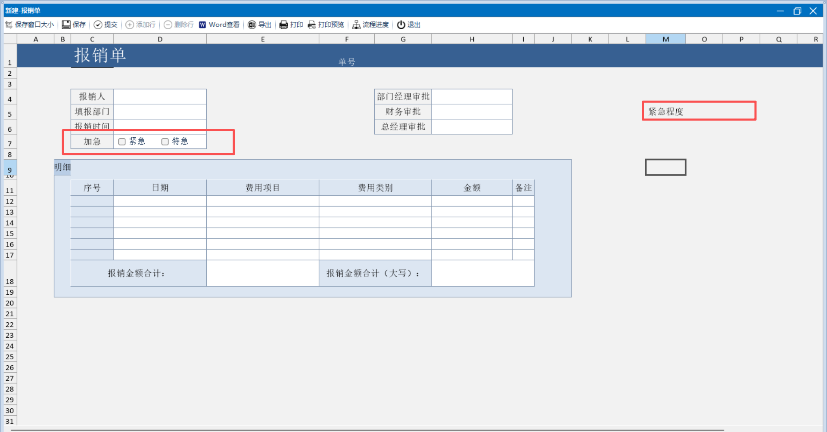Viewport: 827px width, 432px height.
Task: Select the 部门经理审批 input field
Action: 472,96
